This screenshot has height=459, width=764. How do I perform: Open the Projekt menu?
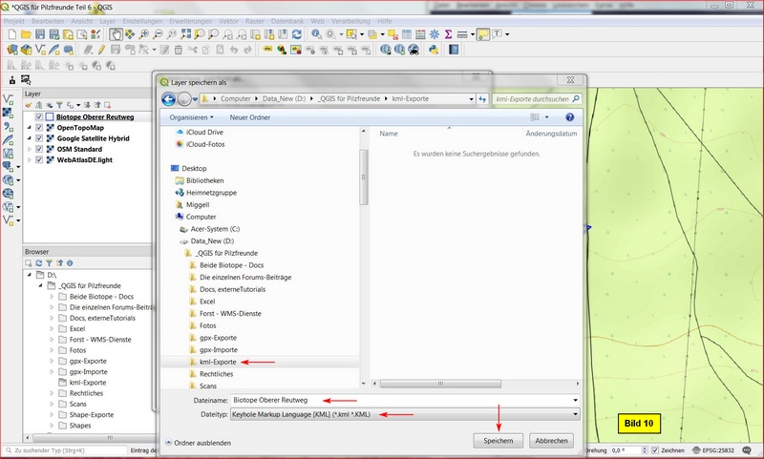click(14, 21)
